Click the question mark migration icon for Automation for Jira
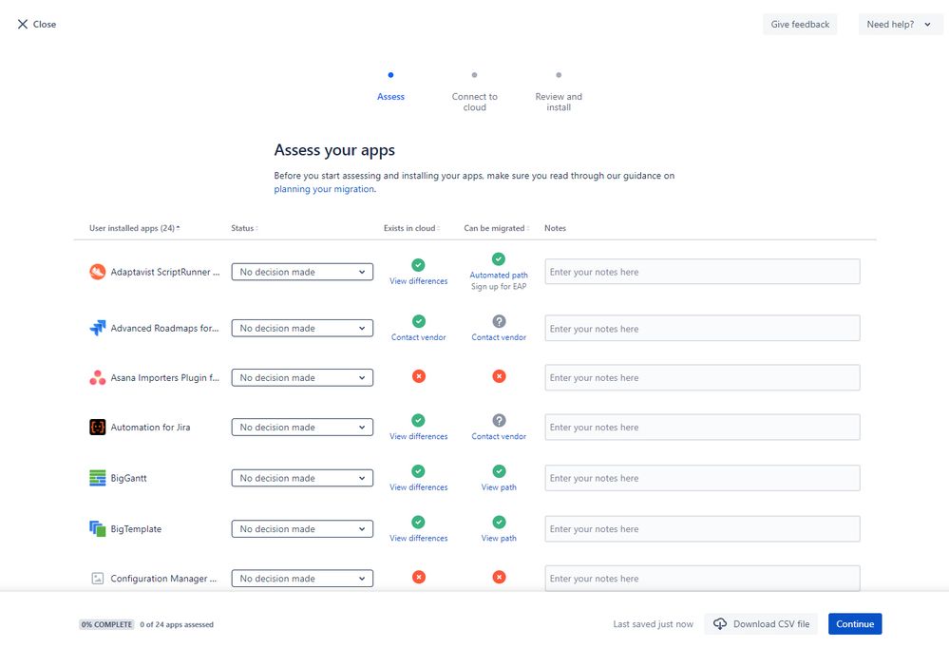This screenshot has width=949, height=648. pyautogui.click(x=498, y=418)
